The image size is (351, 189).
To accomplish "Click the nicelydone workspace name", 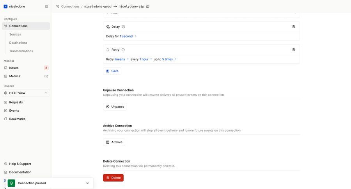I will pyautogui.click(x=17, y=7).
